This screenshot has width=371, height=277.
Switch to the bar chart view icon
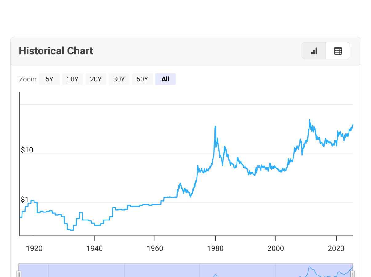click(314, 51)
